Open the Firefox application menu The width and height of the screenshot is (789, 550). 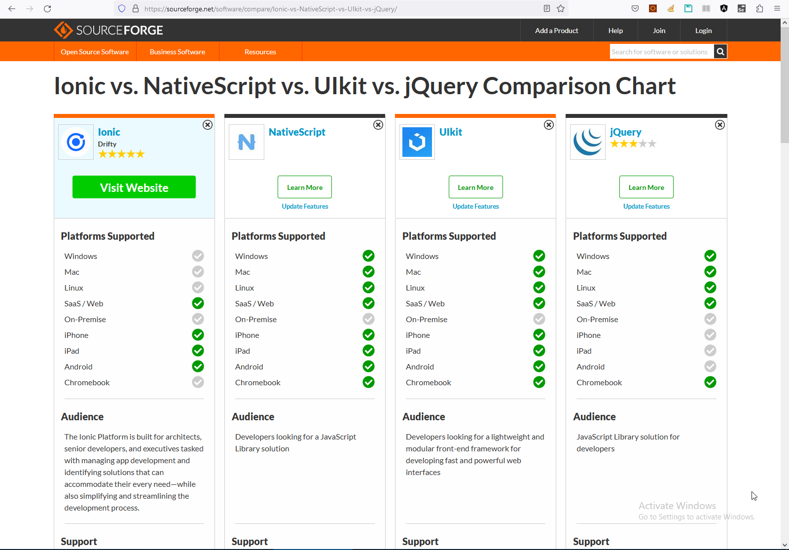(777, 8)
